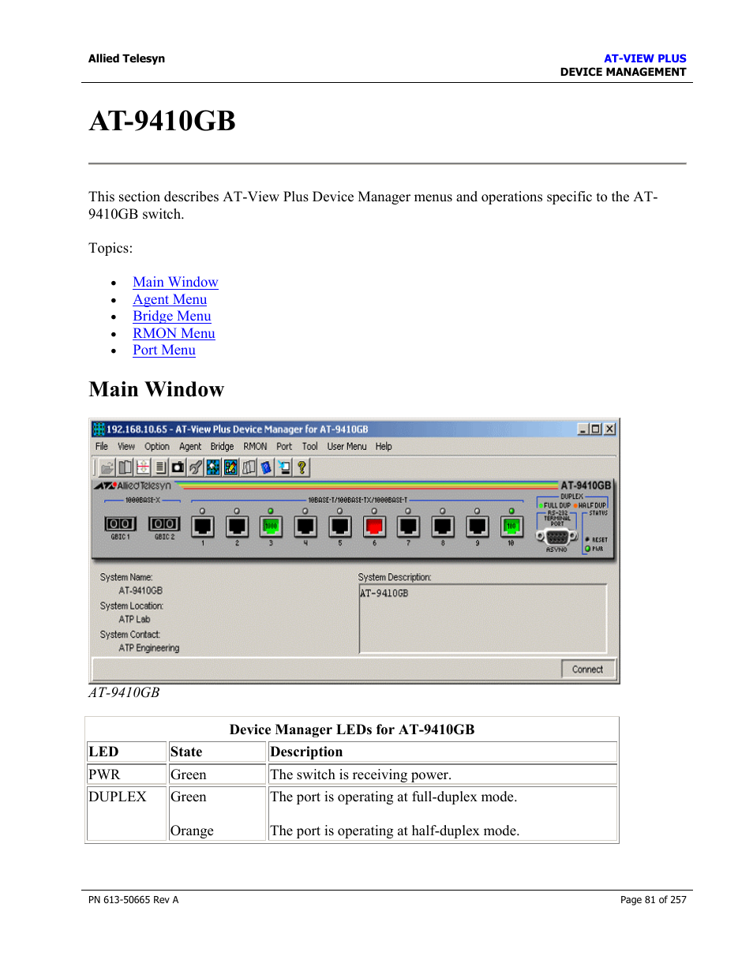Screen dimensions: 753x975
Task: Click the LED above port 6
Action: (x=374, y=511)
